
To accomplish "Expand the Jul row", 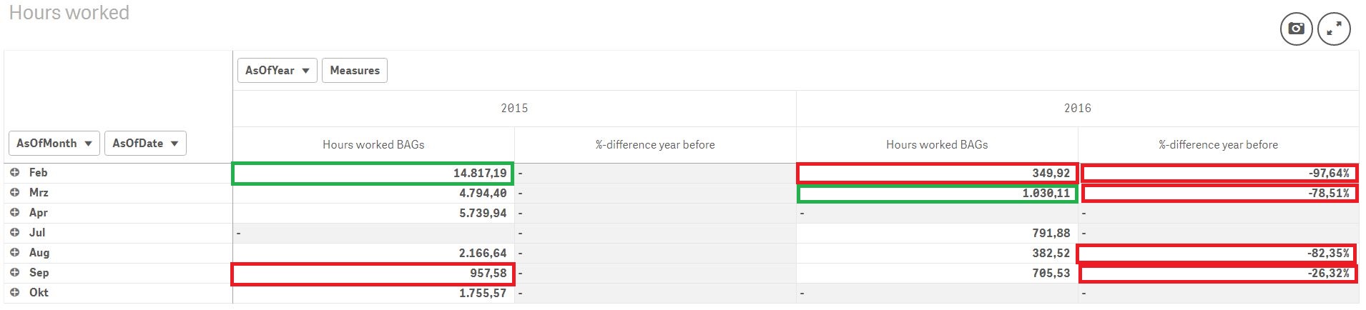I will click(14, 233).
